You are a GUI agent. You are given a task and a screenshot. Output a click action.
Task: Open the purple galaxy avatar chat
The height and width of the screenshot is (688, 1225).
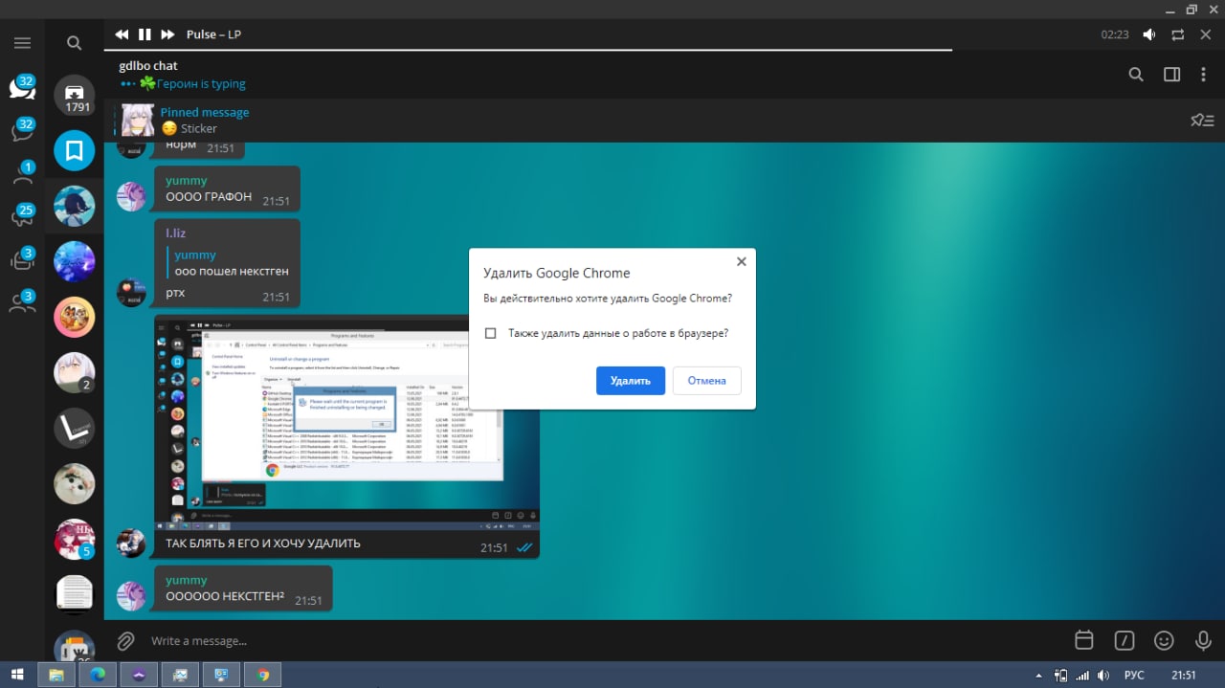[75, 261]
